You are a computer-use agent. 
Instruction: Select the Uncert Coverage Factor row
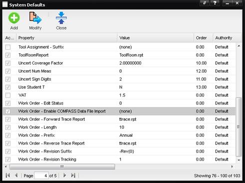coord(119,63)
